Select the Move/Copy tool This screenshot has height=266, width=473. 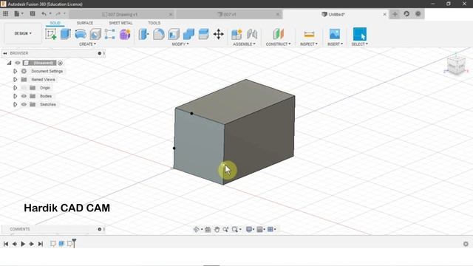coord(219,34)
